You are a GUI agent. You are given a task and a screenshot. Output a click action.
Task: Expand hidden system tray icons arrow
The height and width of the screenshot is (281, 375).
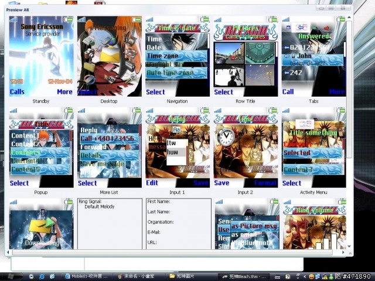click(x=305, y=277)
